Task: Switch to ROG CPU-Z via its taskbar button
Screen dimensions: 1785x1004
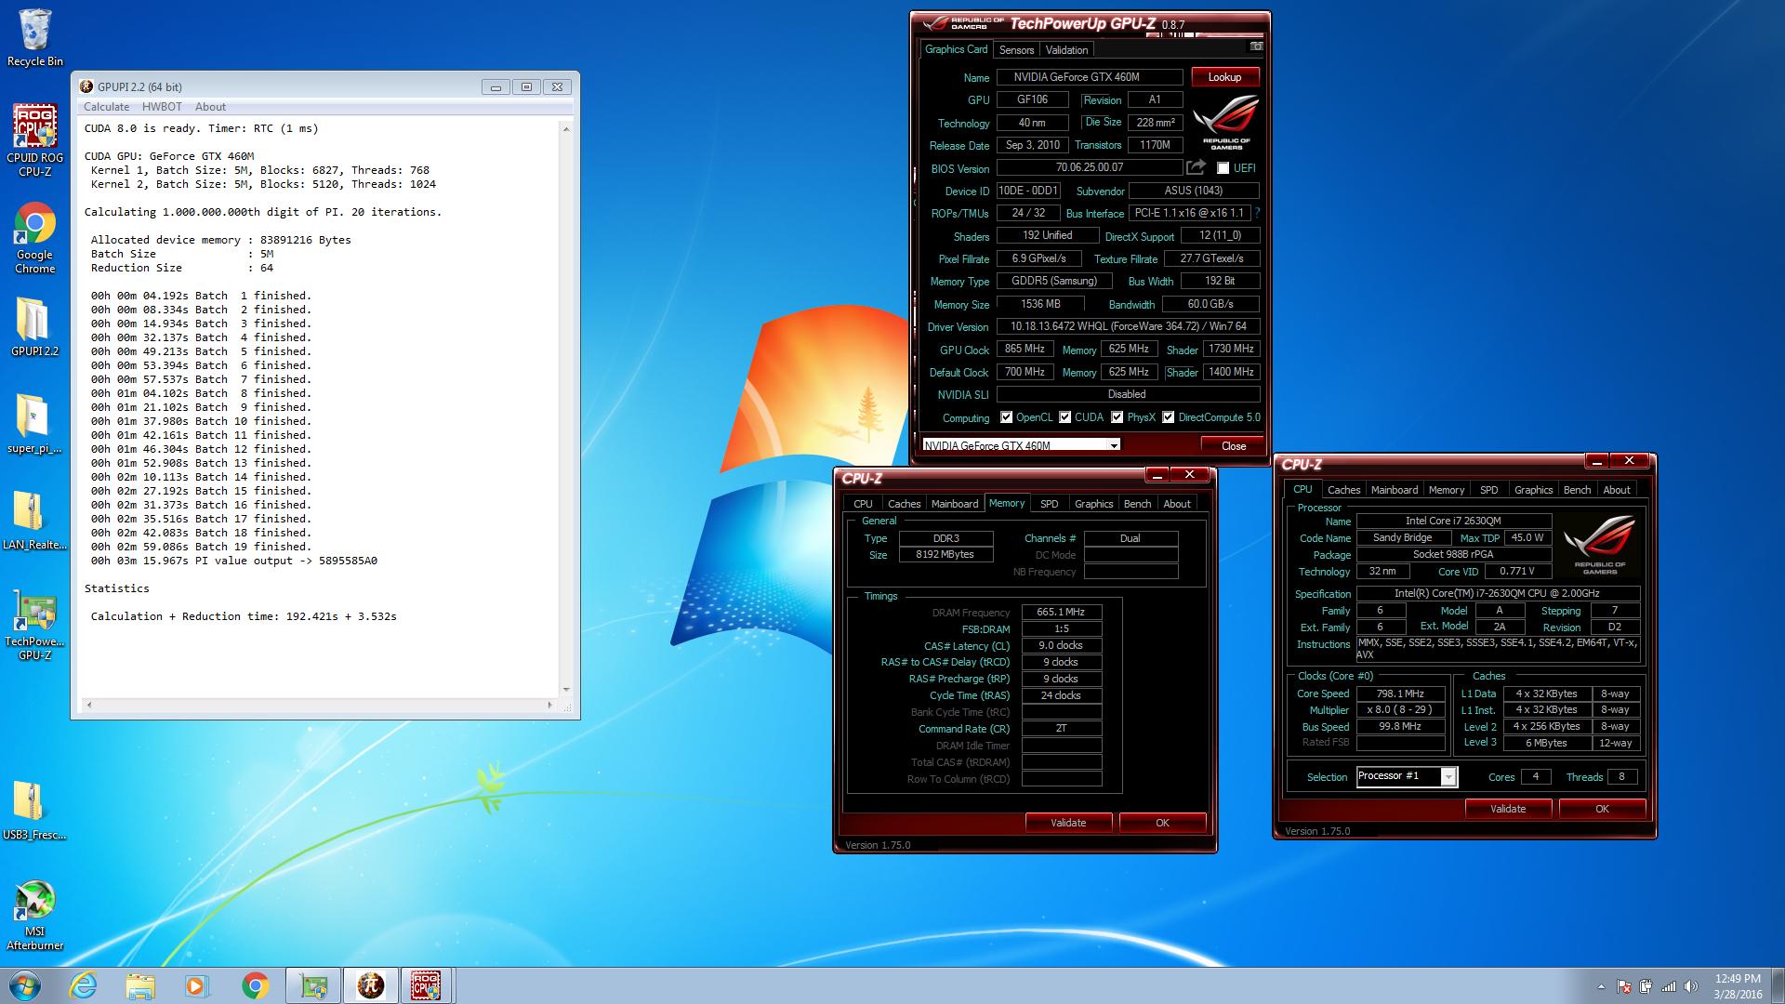Action: [426, 985]
